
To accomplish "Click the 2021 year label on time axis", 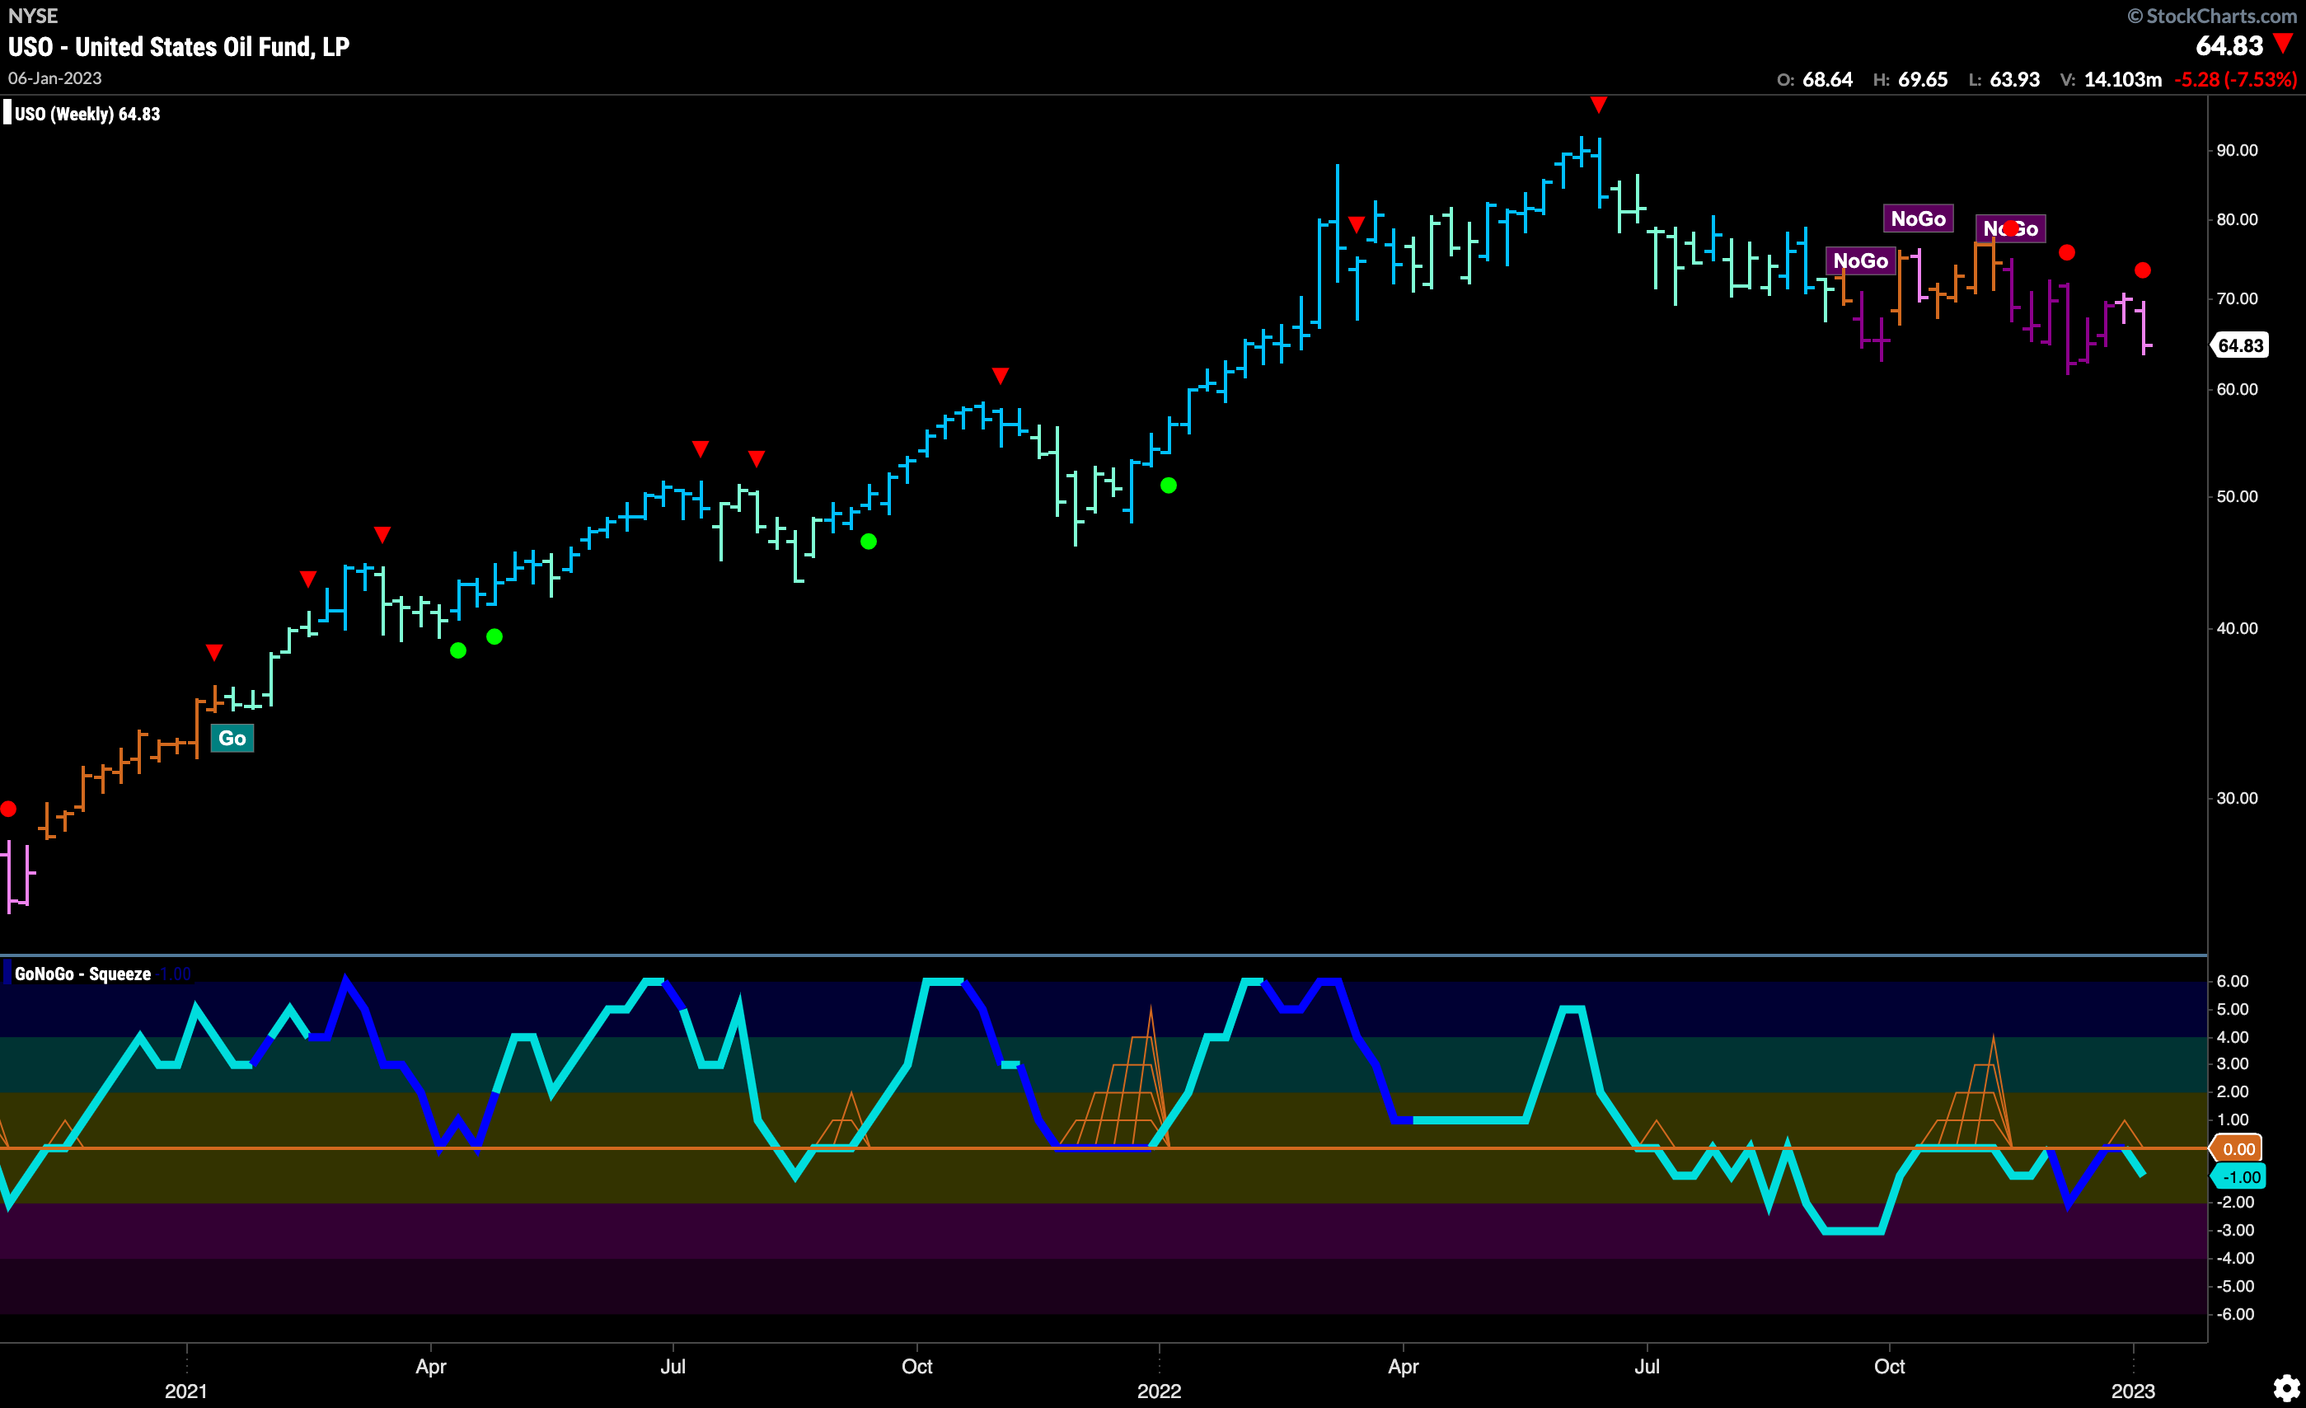I will [x=185, y=1392].
